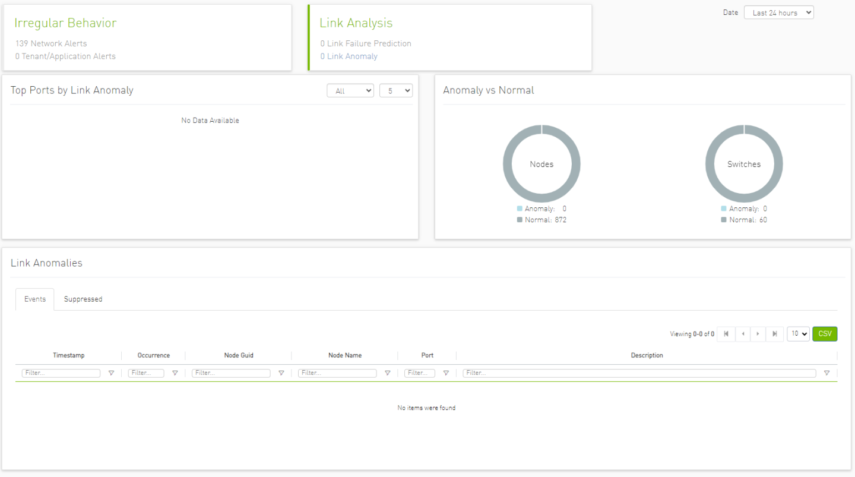Viewport: 855px width, 477px height.
Task: Open the Description column filter icon
Action: [x=826, y=374]
